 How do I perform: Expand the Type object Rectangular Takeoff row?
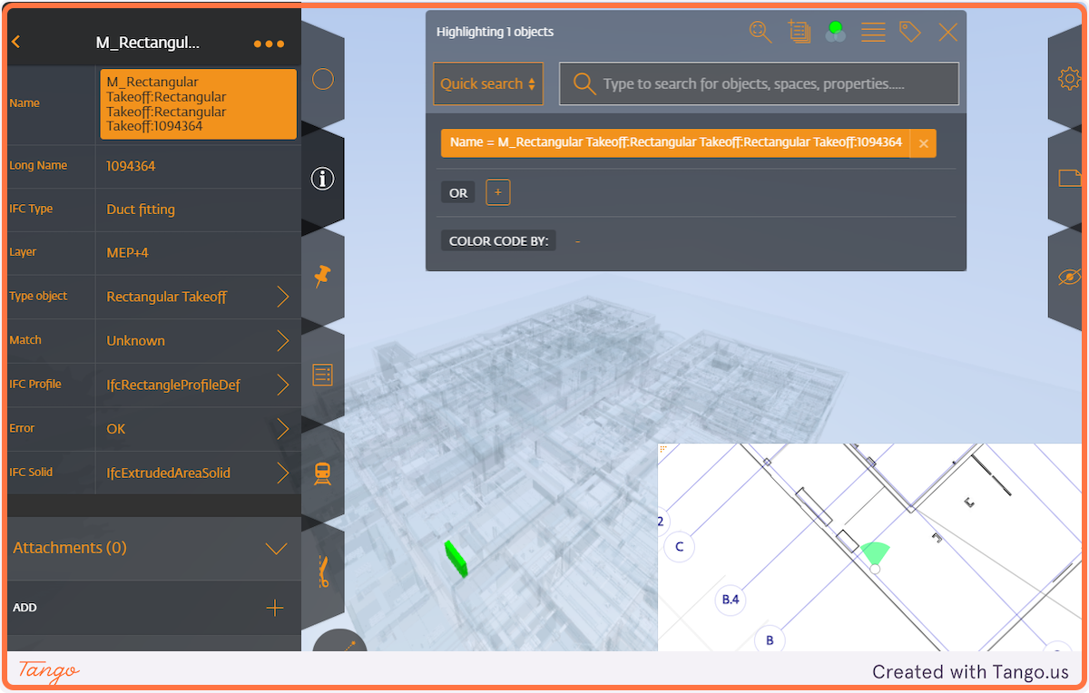point(282,297)
